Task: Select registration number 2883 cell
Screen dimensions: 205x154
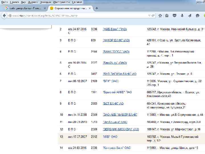Action: (x=94, y=104)
